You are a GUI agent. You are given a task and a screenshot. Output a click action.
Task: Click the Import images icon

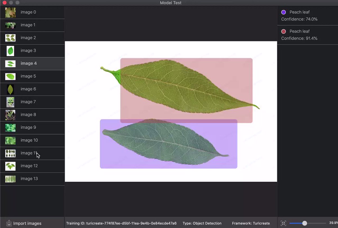[x=9, y=223]
